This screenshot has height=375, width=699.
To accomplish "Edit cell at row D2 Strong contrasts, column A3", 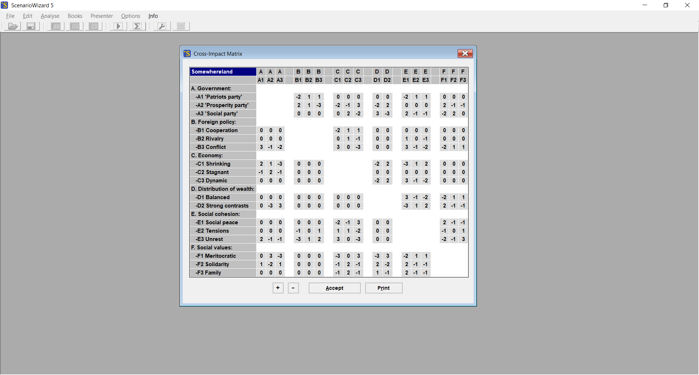I will point(280,206).
